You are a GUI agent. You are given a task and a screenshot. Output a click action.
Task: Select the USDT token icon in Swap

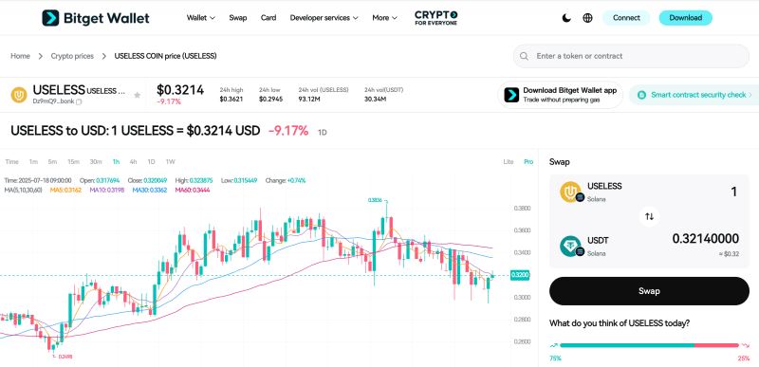(570, 246)
